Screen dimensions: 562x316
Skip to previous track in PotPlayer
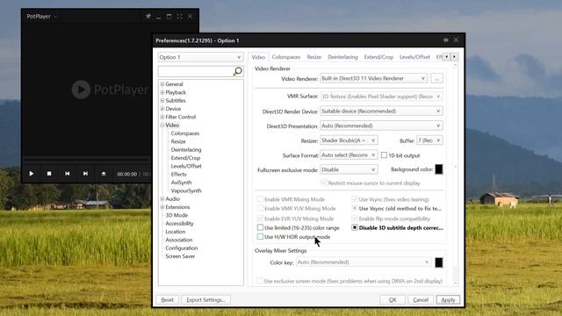(67, 174)
